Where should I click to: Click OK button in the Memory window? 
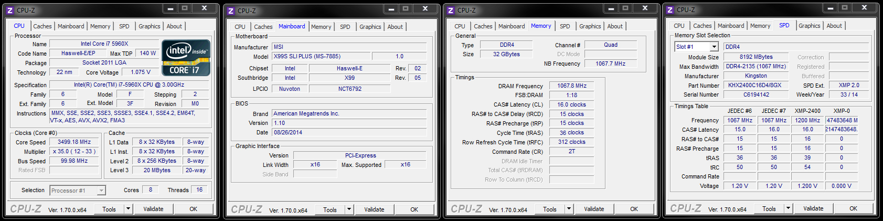(634, 209)
